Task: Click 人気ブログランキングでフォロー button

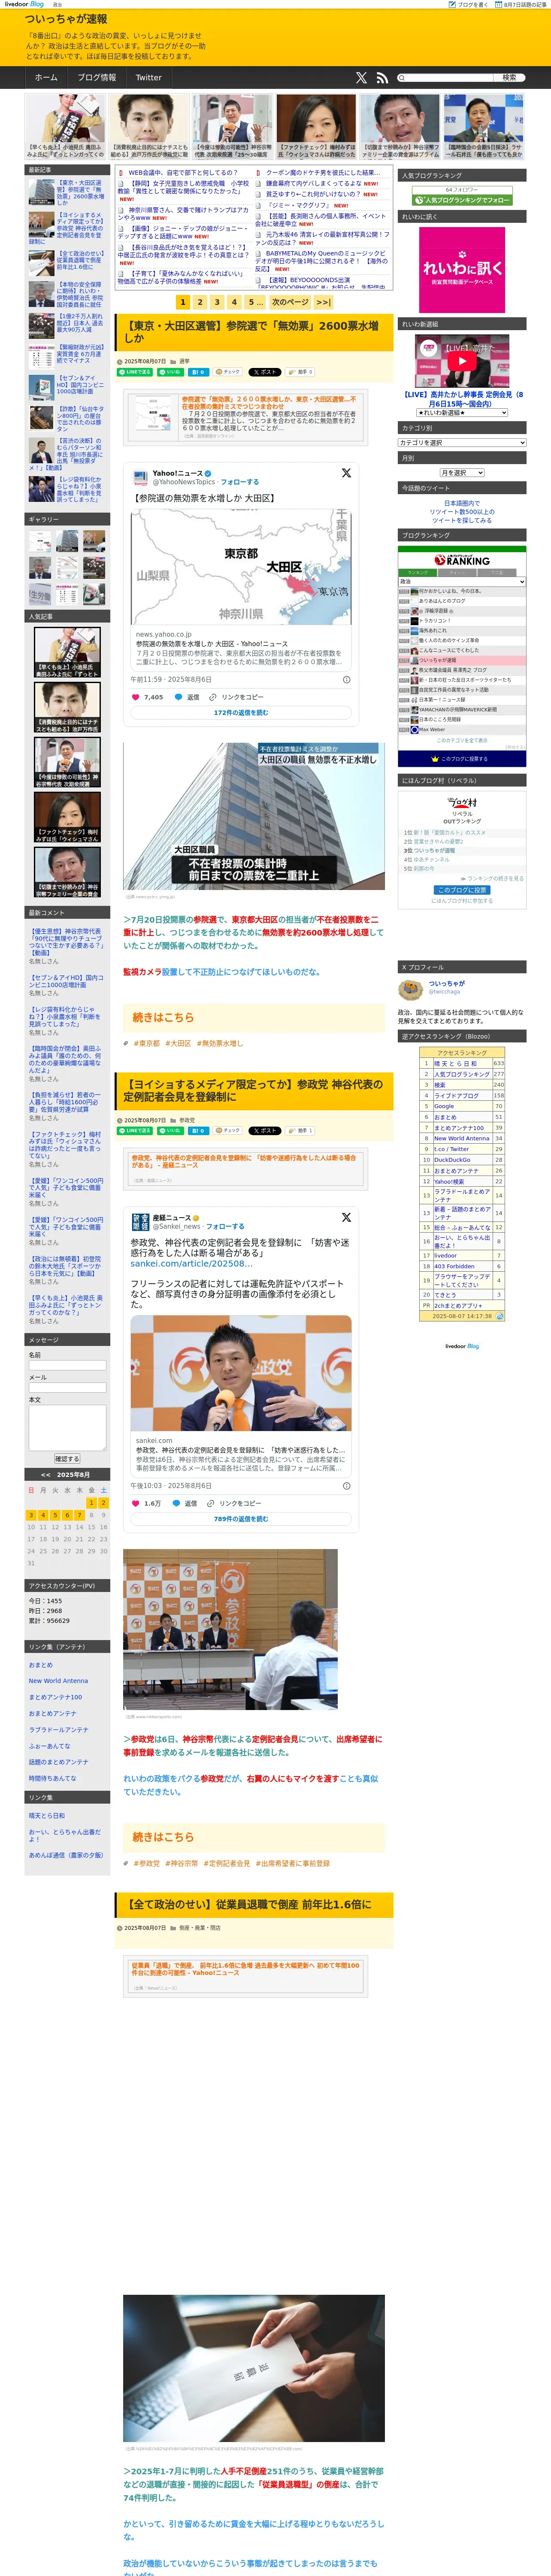Action: [462, 200]
